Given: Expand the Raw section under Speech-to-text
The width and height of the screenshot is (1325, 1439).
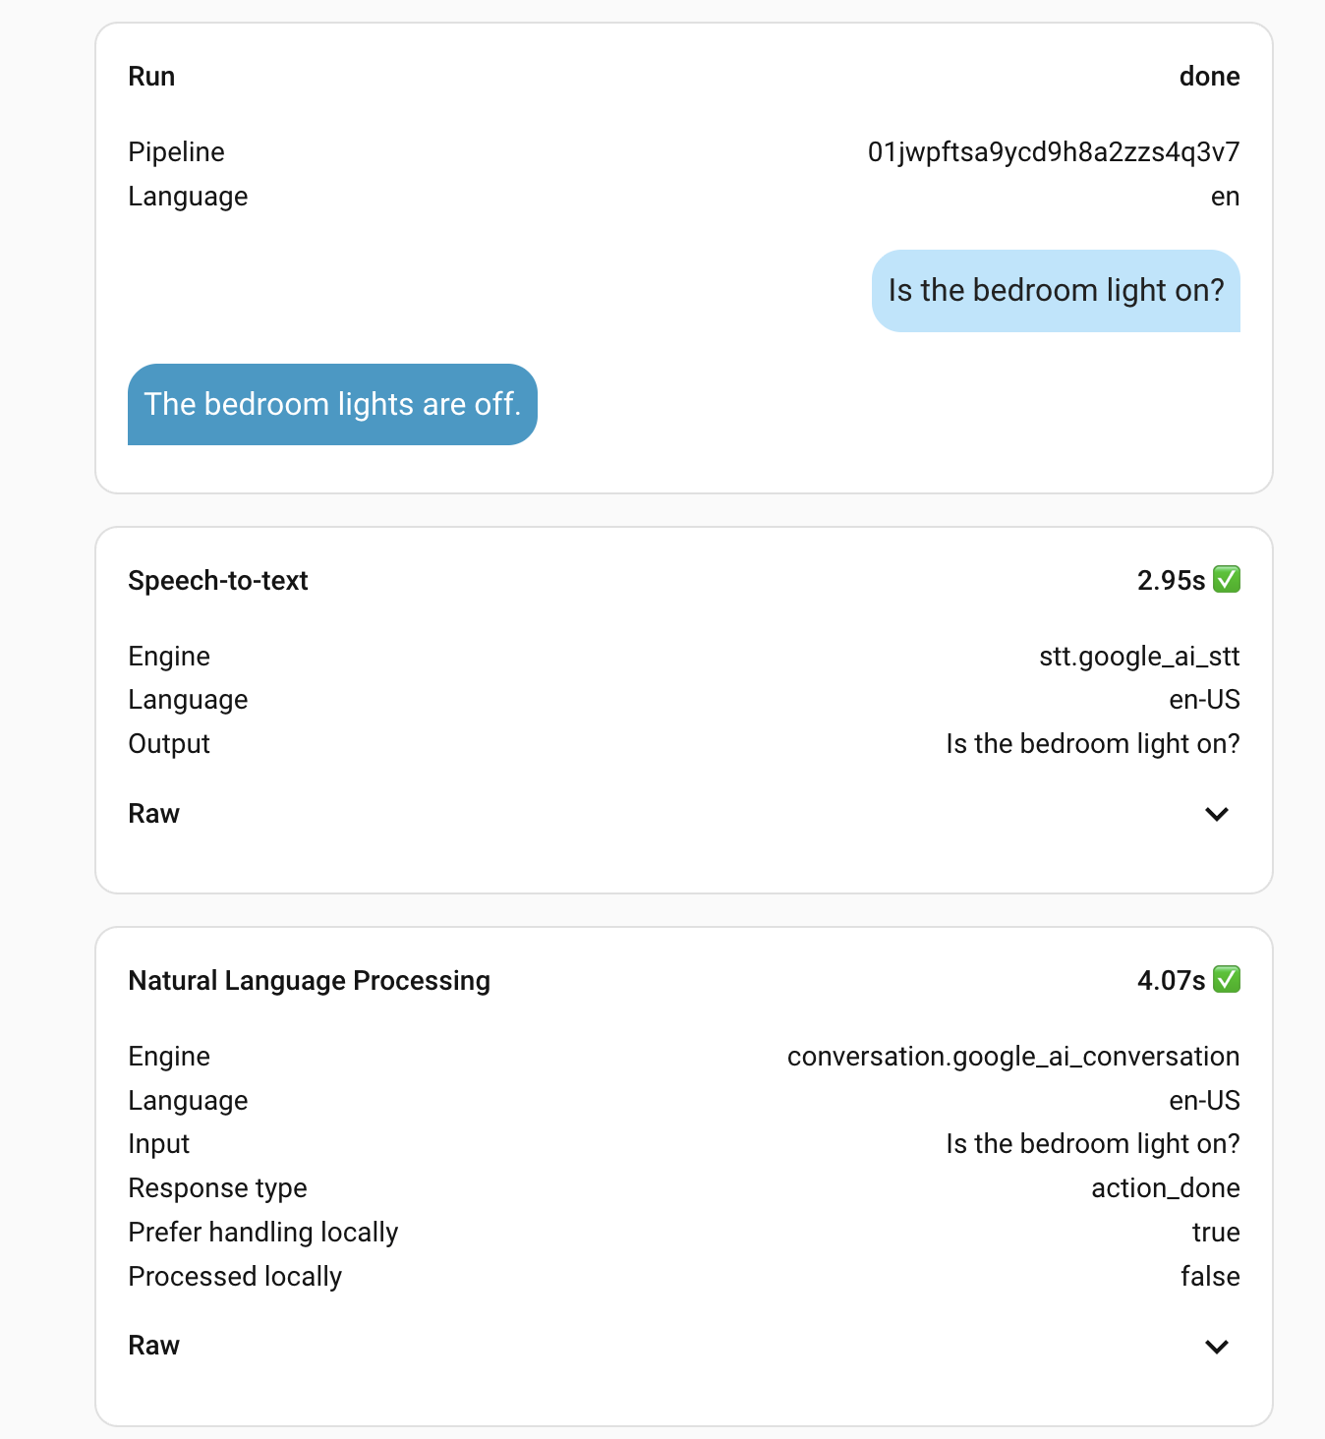Looking at the screenshot, I should tap(1217, 814).
